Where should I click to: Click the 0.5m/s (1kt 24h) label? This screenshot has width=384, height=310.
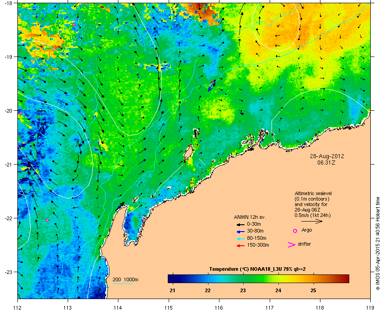click(x=313, y=216)
